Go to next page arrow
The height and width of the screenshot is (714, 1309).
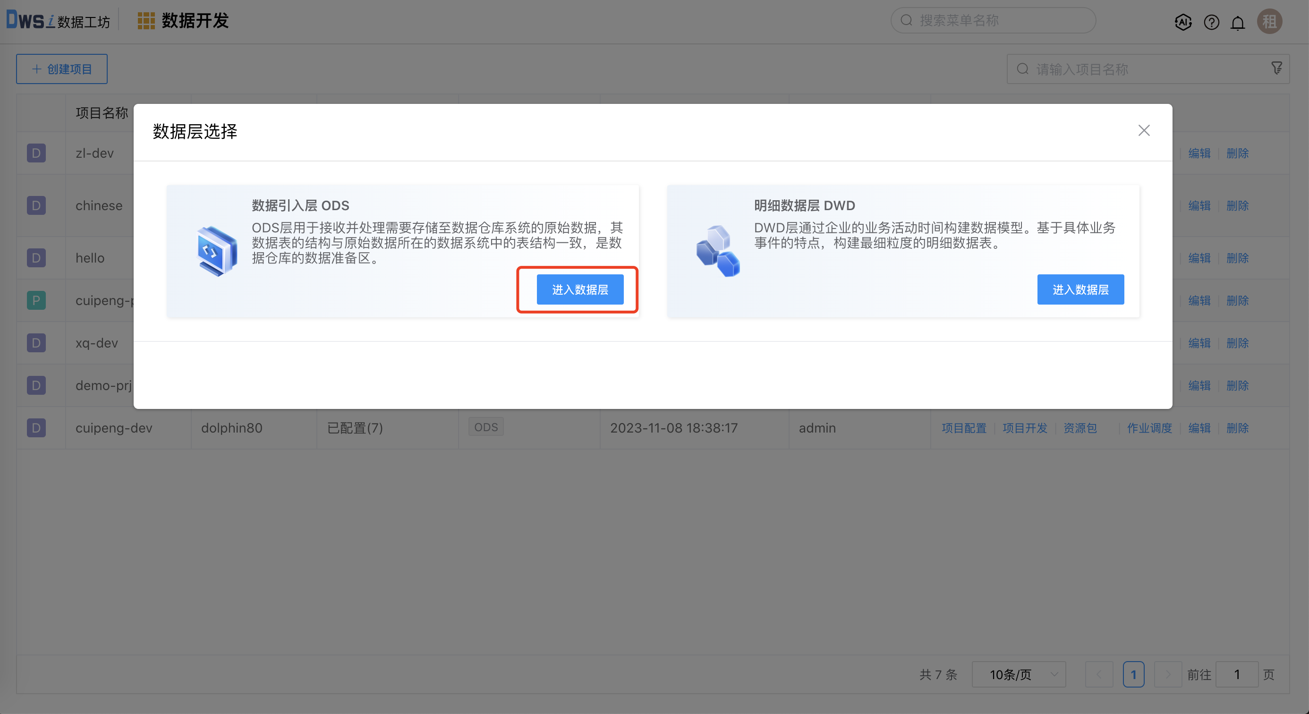point(1167,674)
